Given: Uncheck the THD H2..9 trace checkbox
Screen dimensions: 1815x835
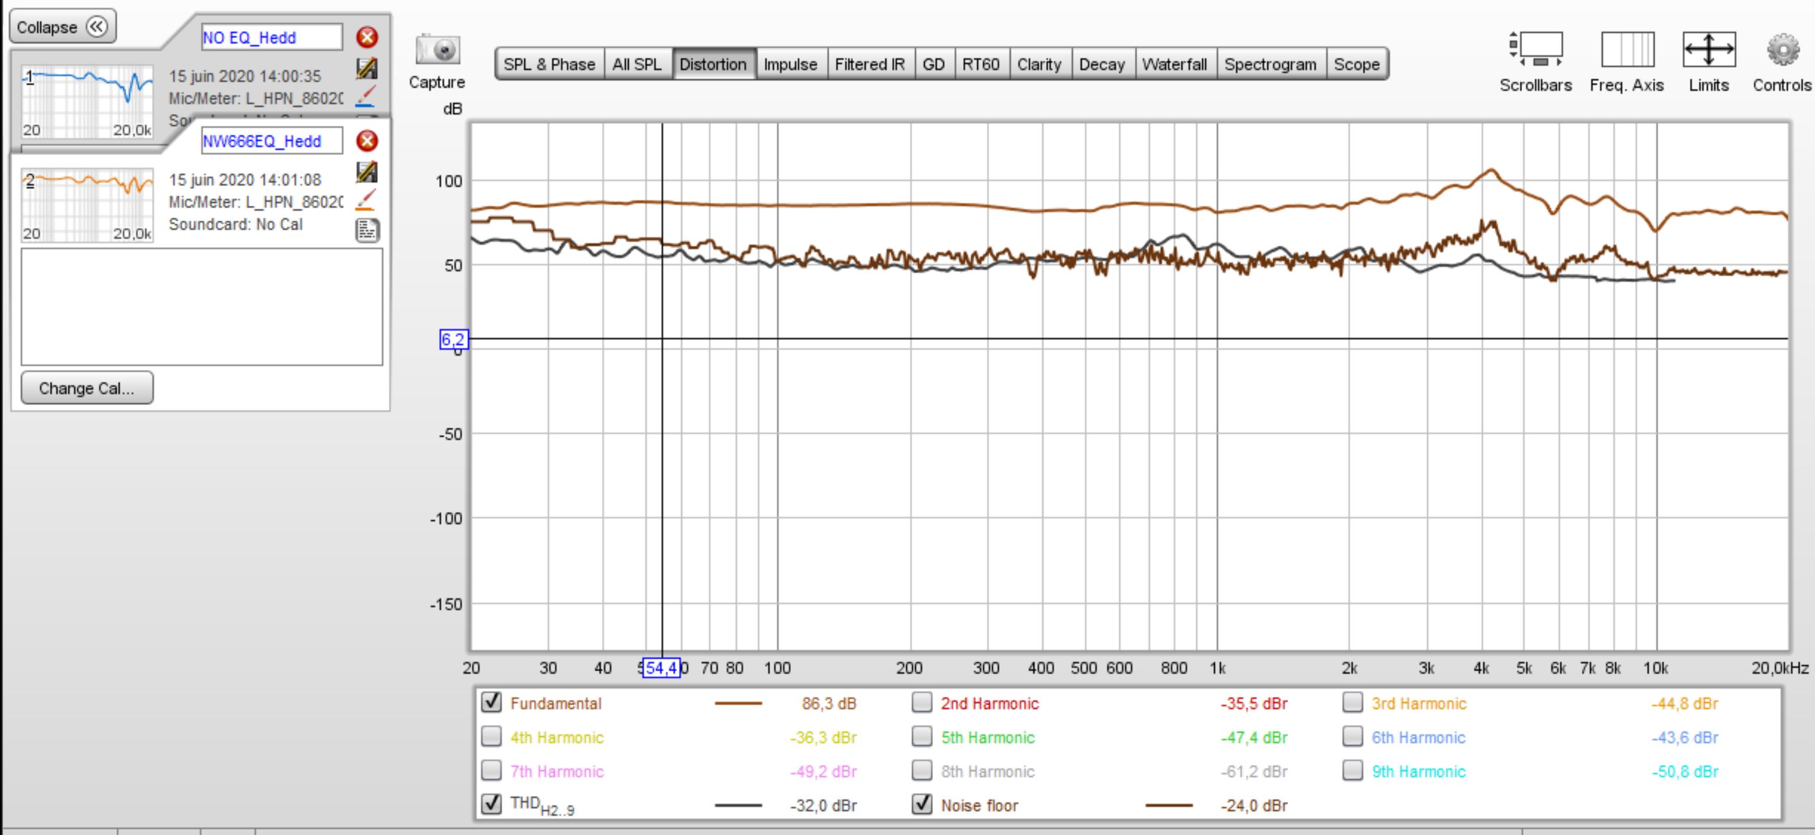Looking at the screenshot, I should pos(491,804).
